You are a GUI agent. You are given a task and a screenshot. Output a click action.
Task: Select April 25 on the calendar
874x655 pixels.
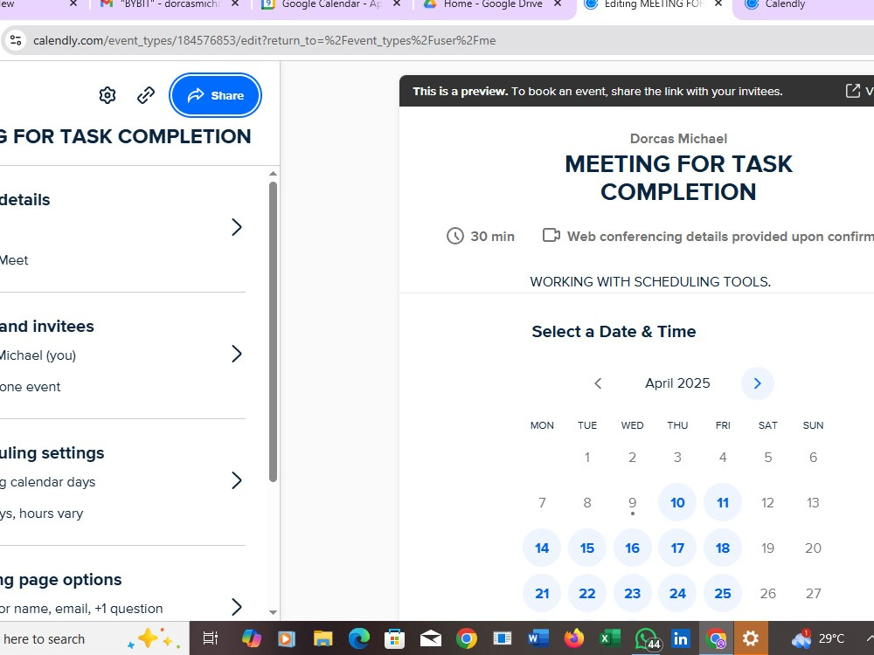[x=723, y=593]
